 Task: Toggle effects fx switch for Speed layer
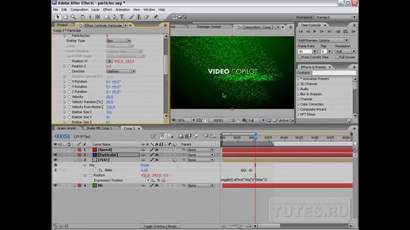(156, 149)
